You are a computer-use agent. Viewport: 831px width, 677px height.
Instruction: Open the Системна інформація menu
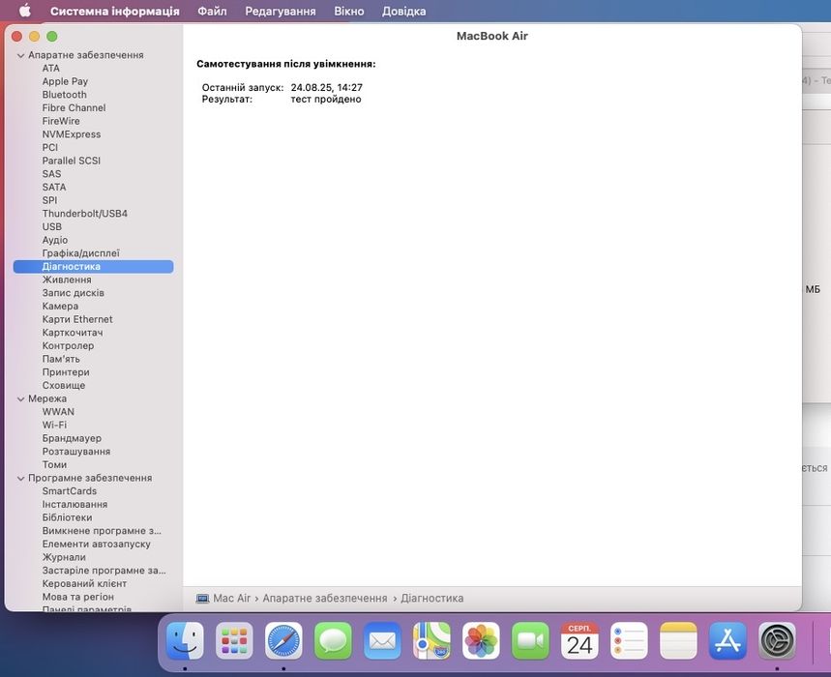pos(114,12)
